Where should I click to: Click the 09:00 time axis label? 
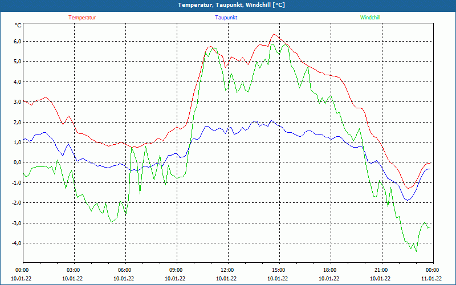point(177,270)
